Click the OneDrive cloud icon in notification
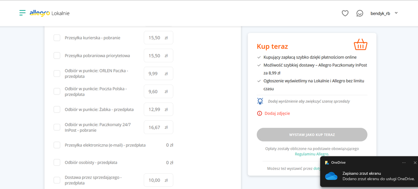 pyautogui.click(x=331, y=176)
